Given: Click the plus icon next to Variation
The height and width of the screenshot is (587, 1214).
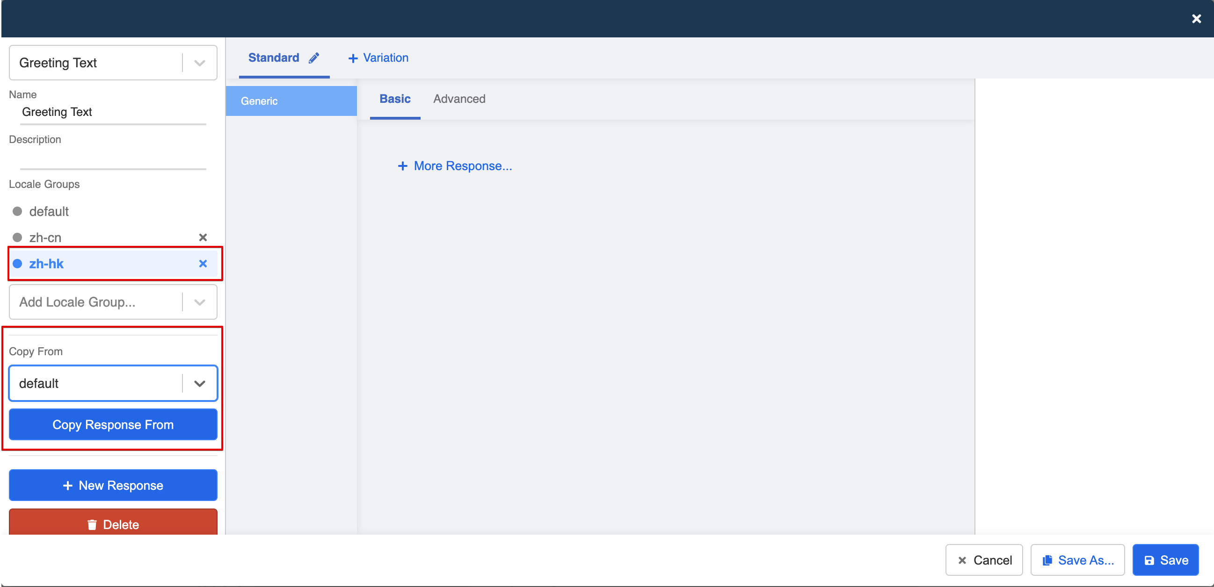Looking at the screenshot, I should 353,58.
